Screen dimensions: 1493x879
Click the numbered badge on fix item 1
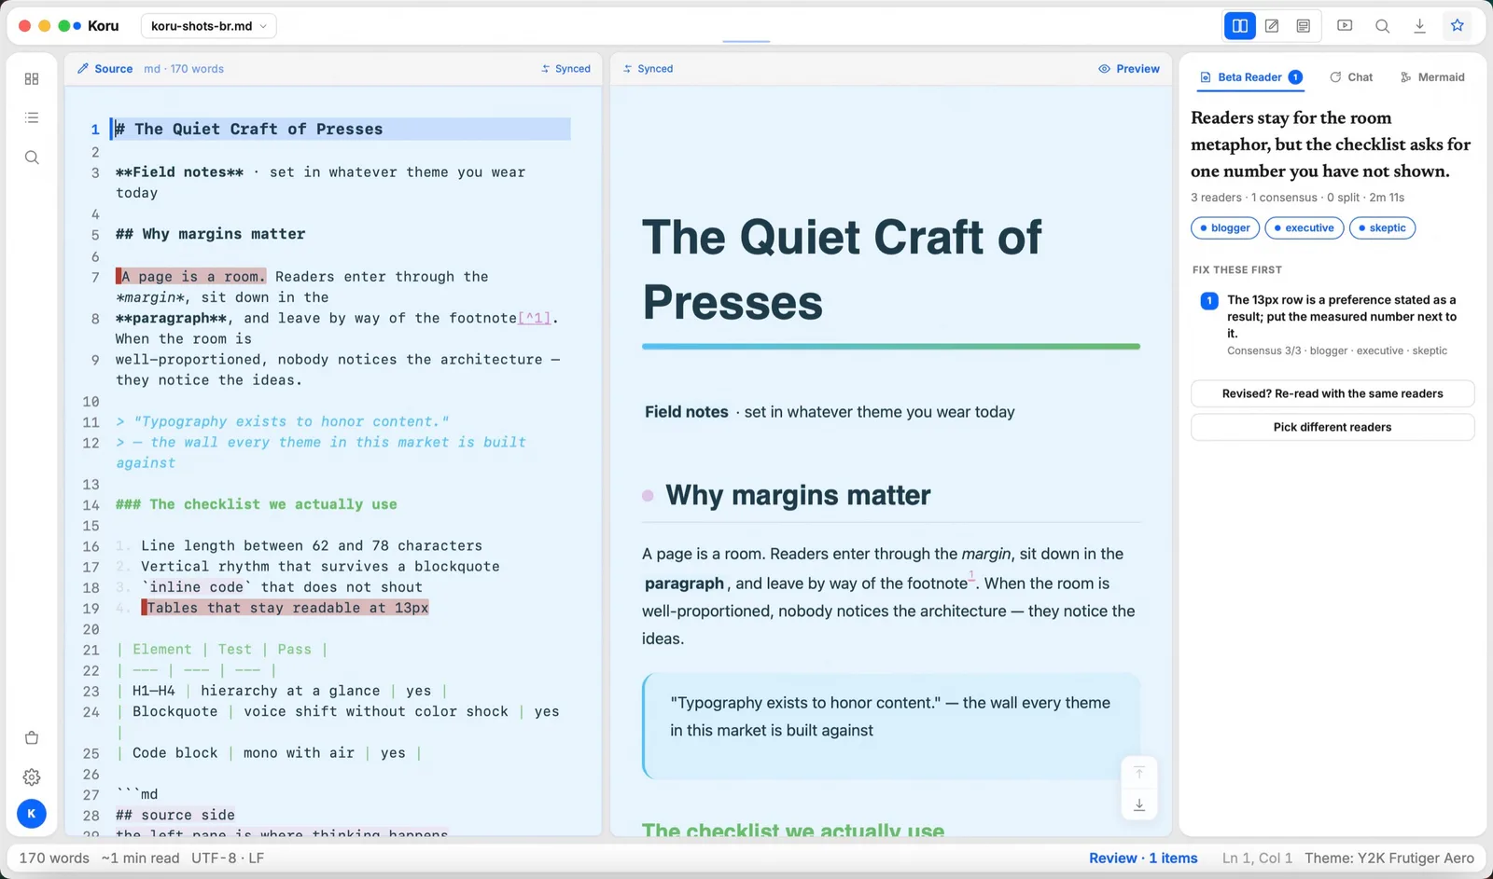(1209, 300)
